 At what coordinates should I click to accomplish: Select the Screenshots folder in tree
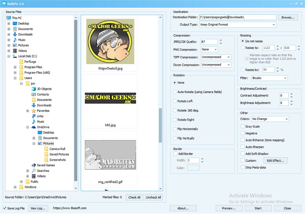pyautogui.click(x=58, y=160)
